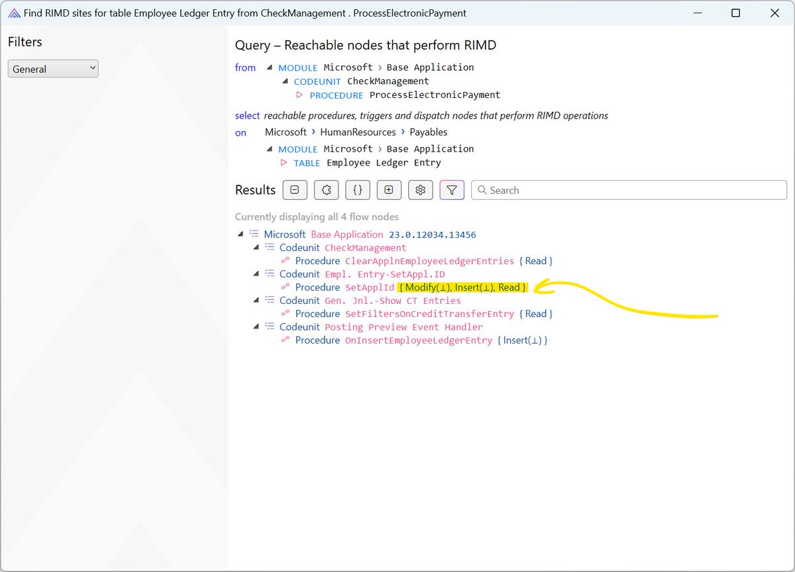The height and width of the screenshot is (572, 795).
Task: Click the list icon beside Gen. Jnl.-Show CT Entries
Action: (270, 301)
